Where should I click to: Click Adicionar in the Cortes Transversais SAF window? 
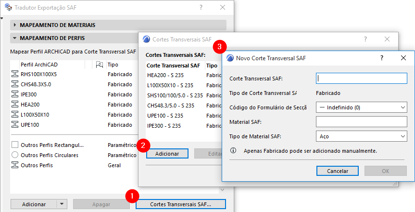pyautogui.click(x=167, y=154)
